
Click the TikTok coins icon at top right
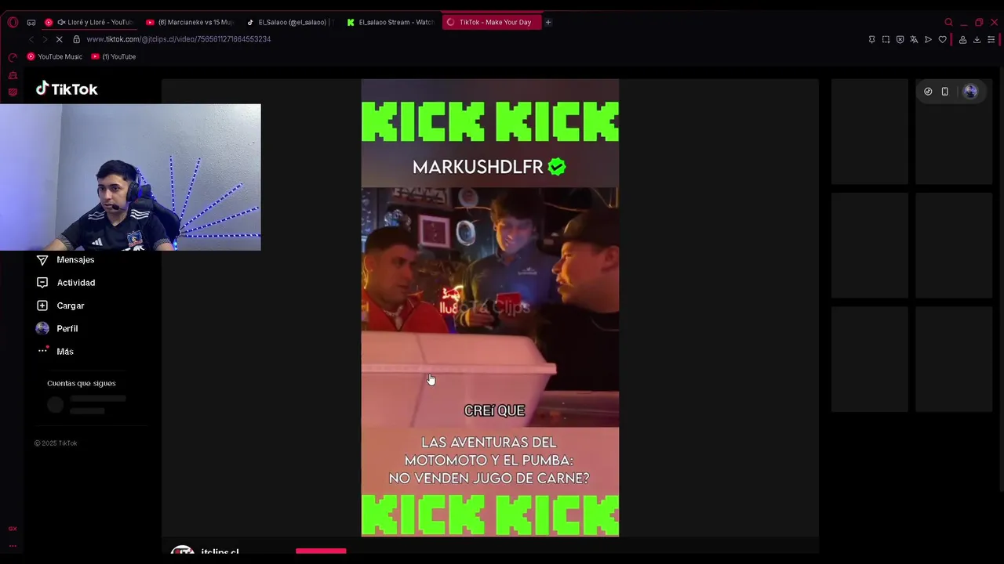click(928, 92)
